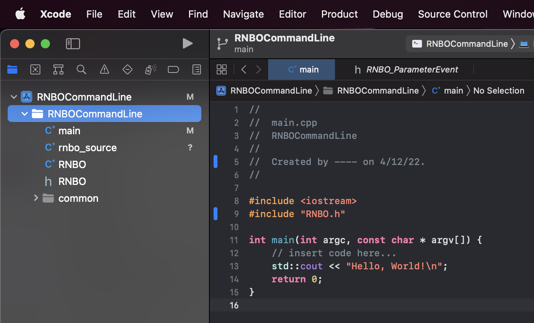Run the project with the play button
Viewport: 534px width, 323px height.
pyautogui.click(x=188, y=43)
